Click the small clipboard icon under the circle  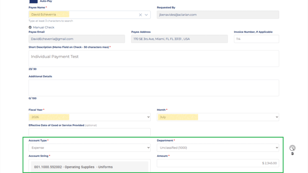292,154
